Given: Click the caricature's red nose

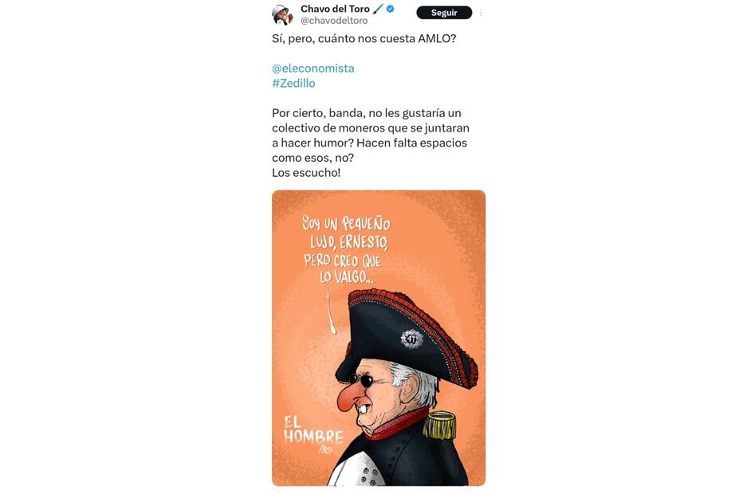Looking at the screenshot, I should coord(349,398).
